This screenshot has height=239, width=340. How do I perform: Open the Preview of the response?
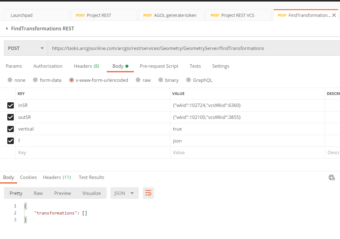tap(62, 193)
